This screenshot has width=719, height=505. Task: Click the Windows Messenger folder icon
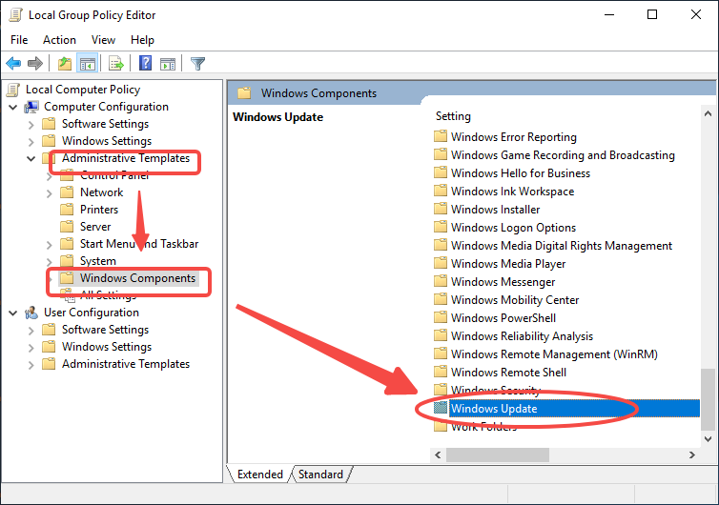441,281
